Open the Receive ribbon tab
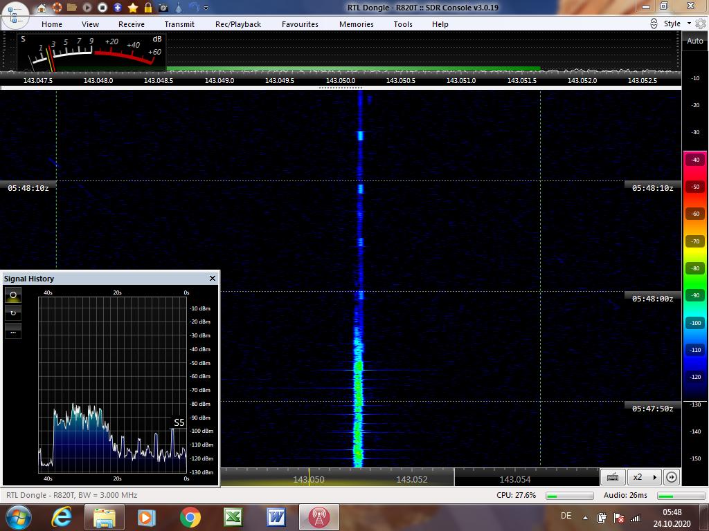The image size is (709, 531). pyautogui.click(x=132, y=24)
